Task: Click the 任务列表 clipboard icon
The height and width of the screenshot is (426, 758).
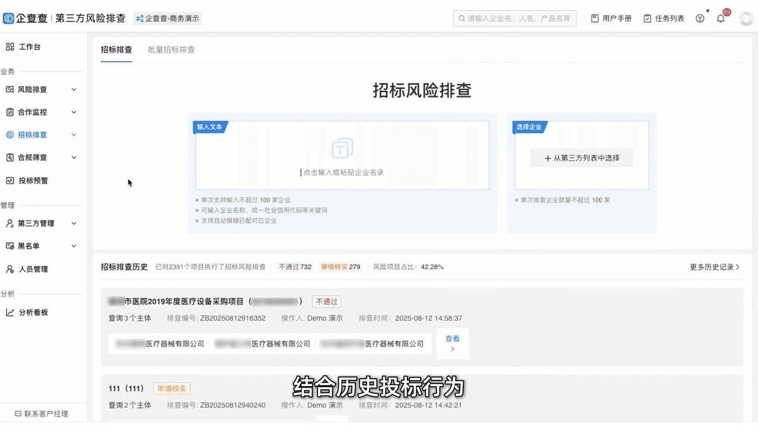Action: click(647, 18)
